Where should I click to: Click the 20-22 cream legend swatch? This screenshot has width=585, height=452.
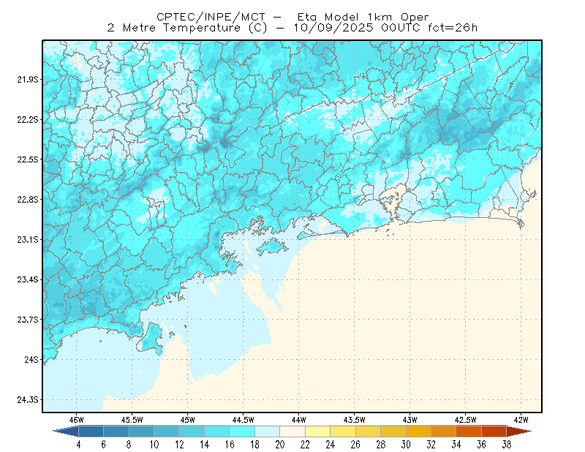tap(292, 431)
